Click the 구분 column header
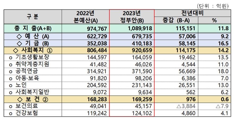 (33, 17)
